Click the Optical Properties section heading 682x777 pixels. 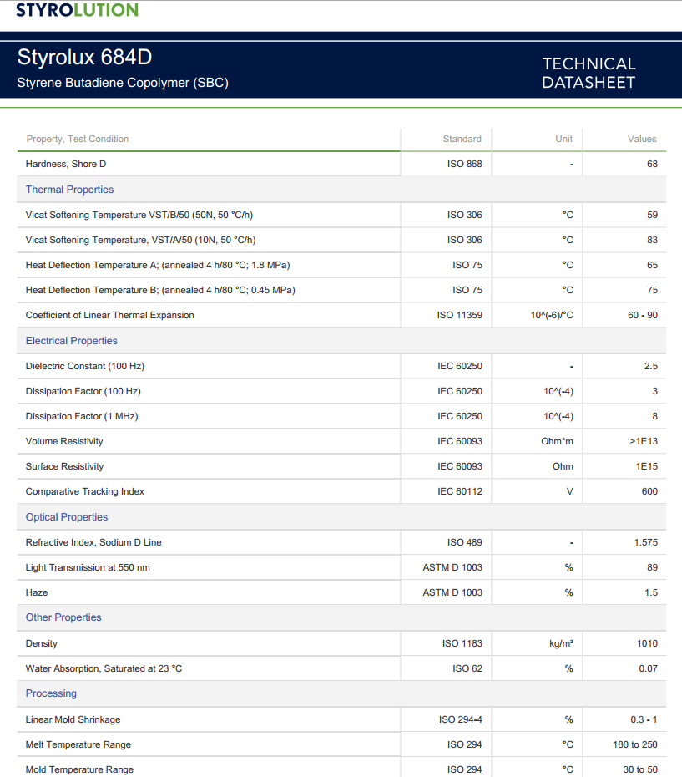coord(67,517)
